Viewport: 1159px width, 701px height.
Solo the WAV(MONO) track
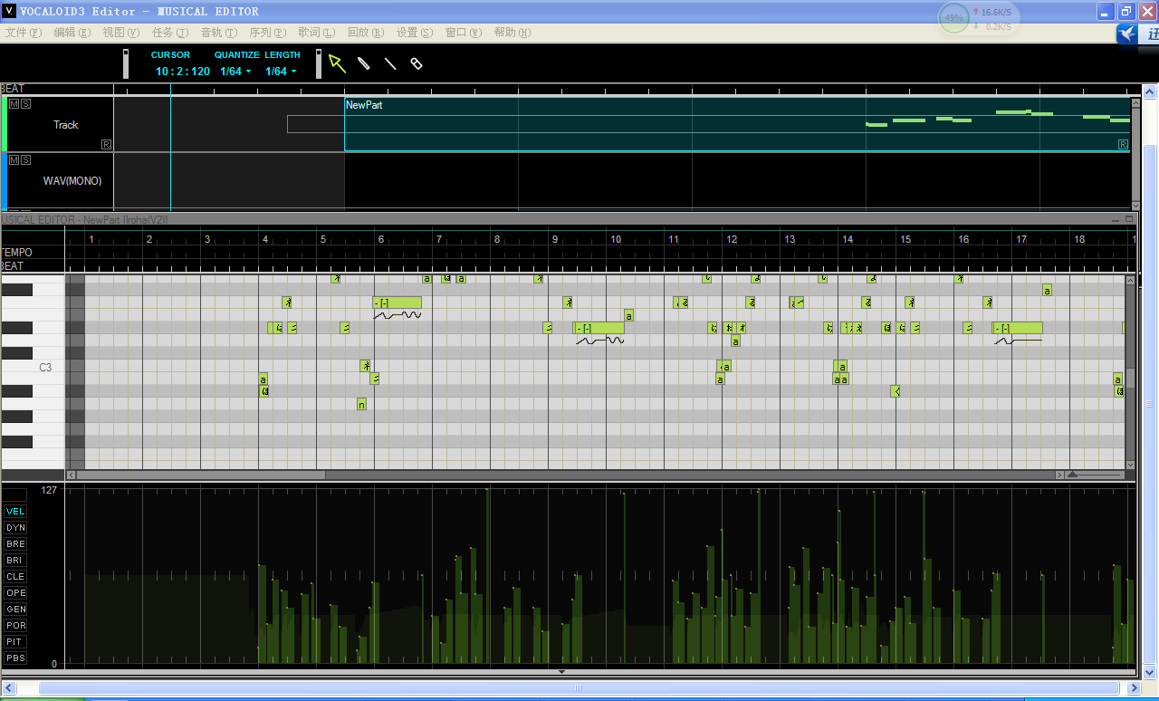(25, 159)
